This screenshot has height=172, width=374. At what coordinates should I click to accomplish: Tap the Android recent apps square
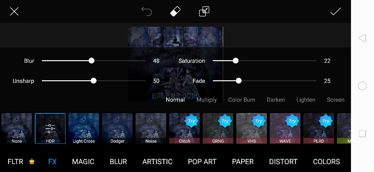coord(362,134)
